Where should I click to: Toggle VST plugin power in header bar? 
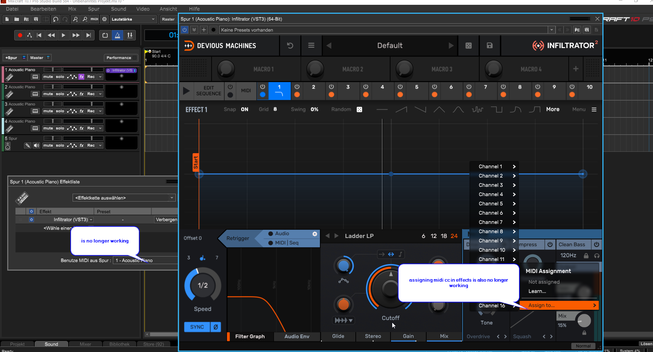pyautogui.click(x=184, y=30)
